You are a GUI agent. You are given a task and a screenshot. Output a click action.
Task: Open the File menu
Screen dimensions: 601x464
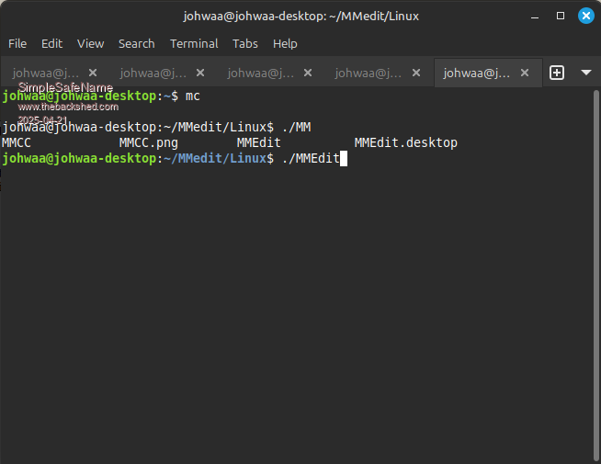17,43
